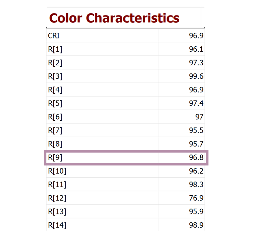
Task: Click the Color Characteristics heading
Action: (114, 18)
